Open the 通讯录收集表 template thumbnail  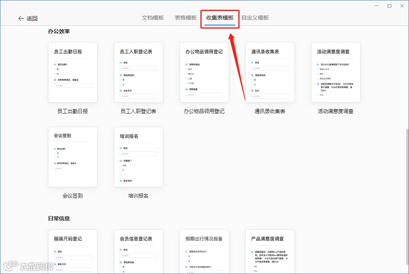pyautogui.click(x=270, y=72)
